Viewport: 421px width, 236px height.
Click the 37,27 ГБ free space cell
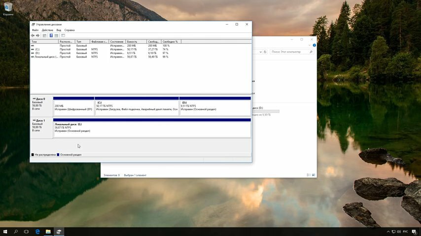coord(153,49)
